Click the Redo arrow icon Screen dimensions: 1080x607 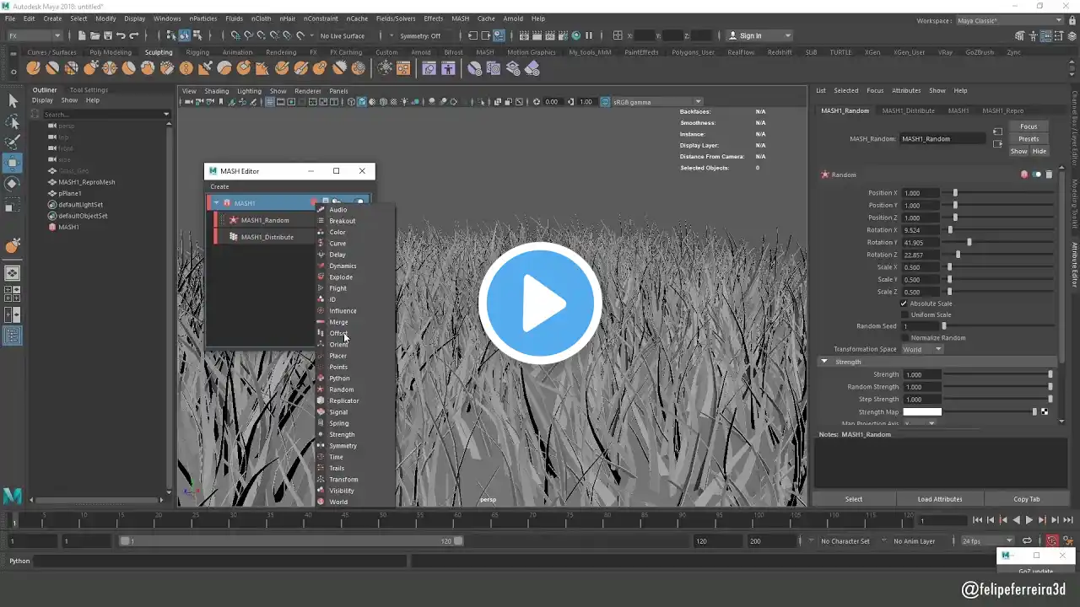point(133,35)
